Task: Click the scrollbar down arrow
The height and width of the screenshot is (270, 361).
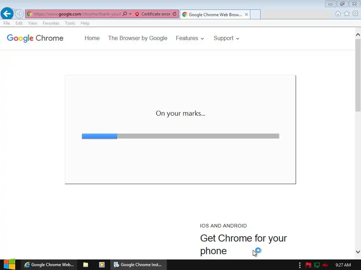Action: pos(358,252)
